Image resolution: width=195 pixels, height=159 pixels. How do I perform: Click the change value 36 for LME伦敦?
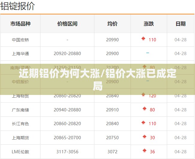pyautogui.click(x=152, y=152)
